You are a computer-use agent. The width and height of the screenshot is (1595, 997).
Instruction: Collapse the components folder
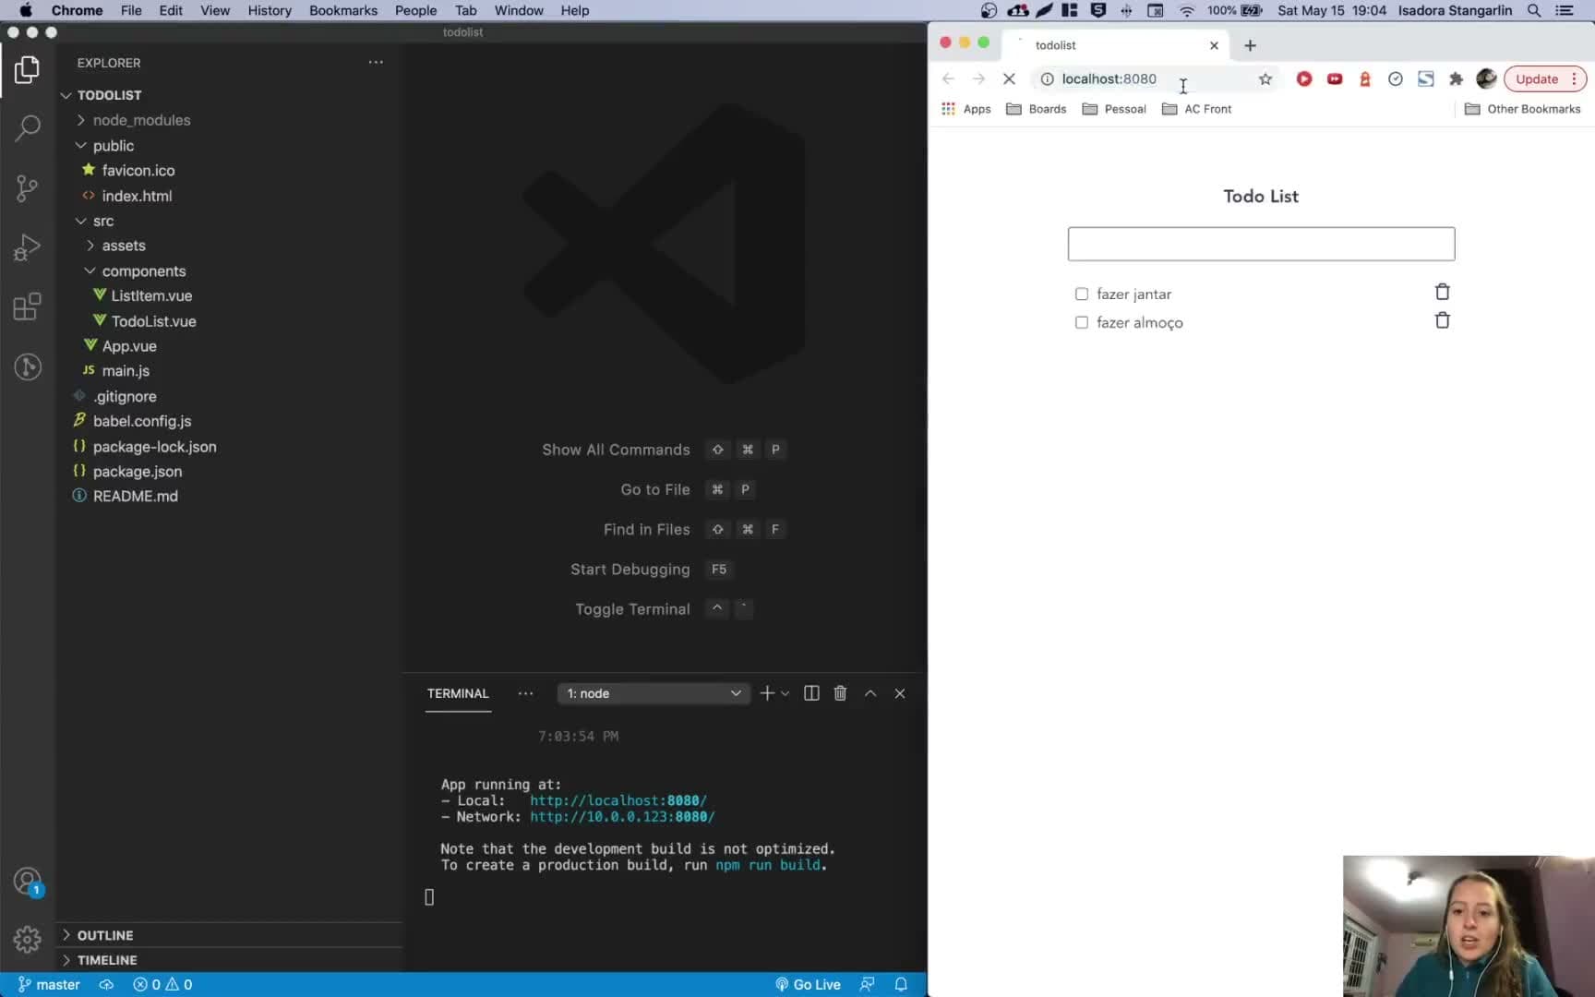coord(144,271)
